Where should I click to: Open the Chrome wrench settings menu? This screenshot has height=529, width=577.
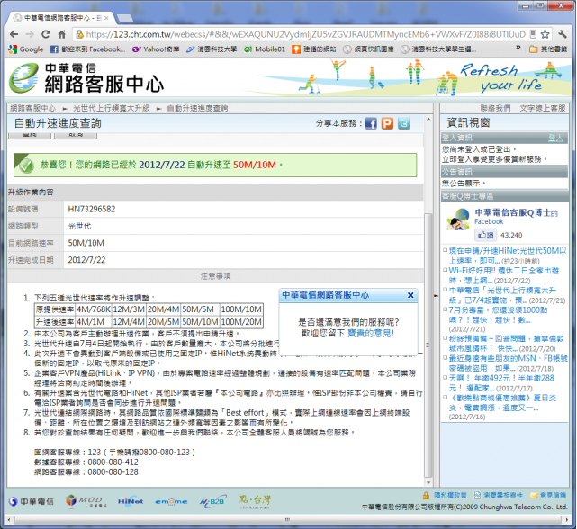(x=563, y=34)
